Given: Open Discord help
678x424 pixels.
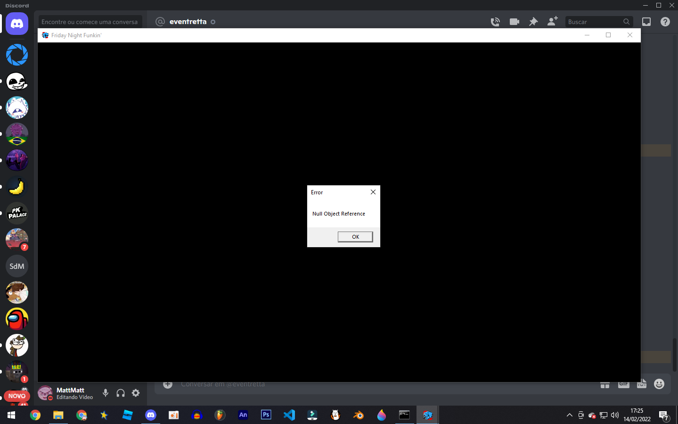Looking at the screenshot, I should click(665, 21).
